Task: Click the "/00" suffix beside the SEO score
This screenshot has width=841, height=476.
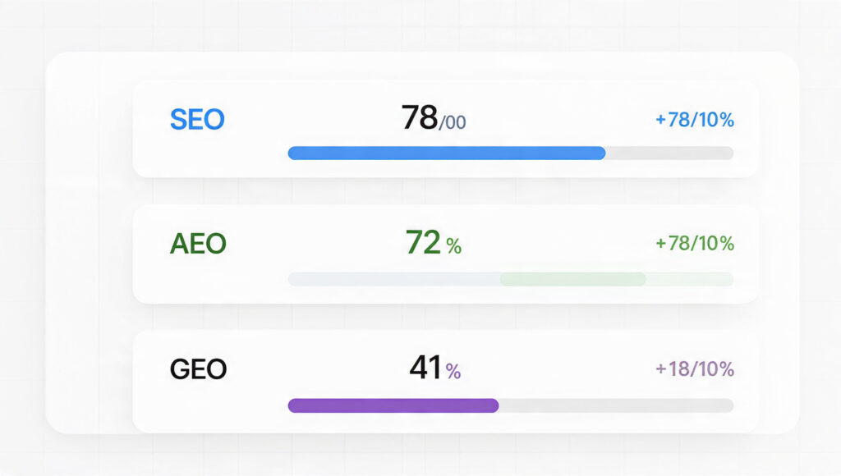Action: point(453,123)
